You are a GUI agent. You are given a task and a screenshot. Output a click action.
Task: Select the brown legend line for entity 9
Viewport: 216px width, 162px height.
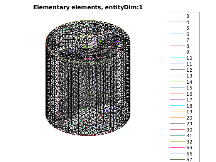(x=177, y=52)
